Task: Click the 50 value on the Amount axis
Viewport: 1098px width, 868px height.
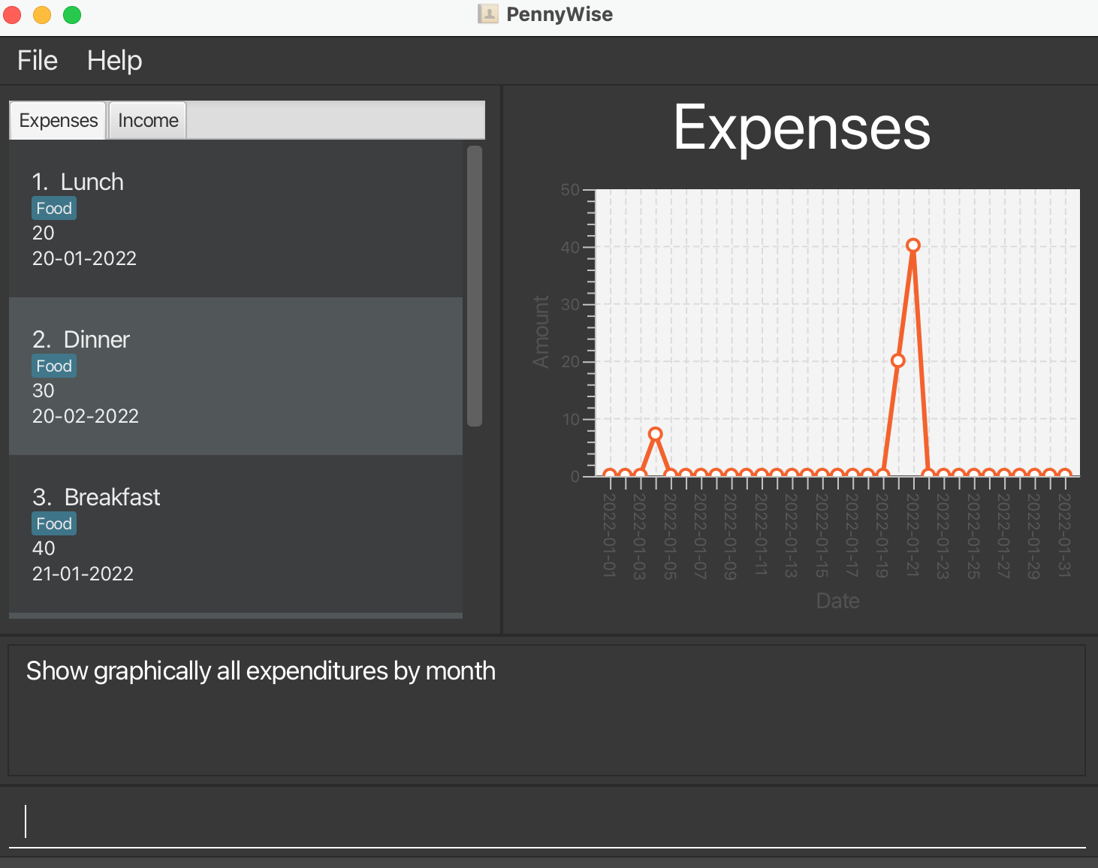Action: pyautogui.click(x=570, y=190)
